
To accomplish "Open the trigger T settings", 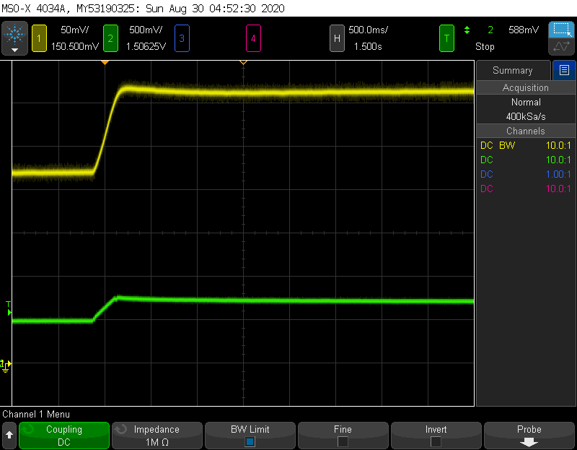I will pyautogui.click(x=447, y=38).
